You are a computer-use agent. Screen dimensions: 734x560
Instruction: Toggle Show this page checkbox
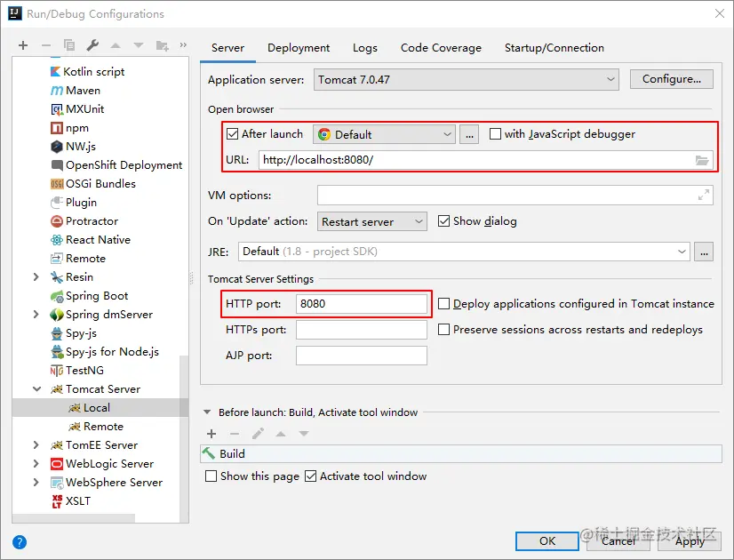pos(211,476)
